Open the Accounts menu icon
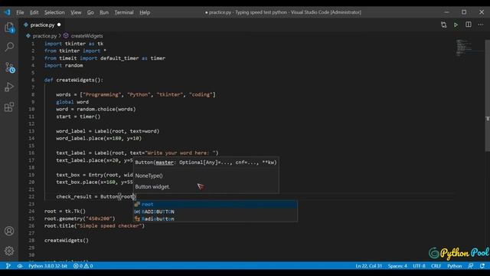The width and height of the screenshot is (490, 276). click(9, 231)
